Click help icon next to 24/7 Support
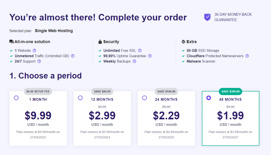This screenshot has height=155, width=271. [39, 61]
